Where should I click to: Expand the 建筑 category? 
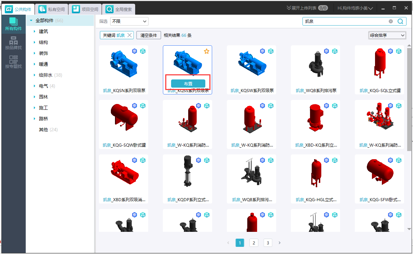(x=35, y=31)
